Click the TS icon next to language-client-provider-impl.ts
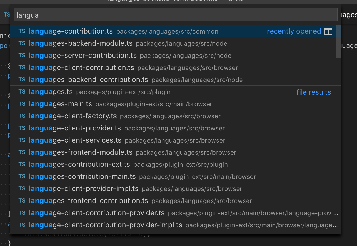The image size is (357, 246). point(22,188)
